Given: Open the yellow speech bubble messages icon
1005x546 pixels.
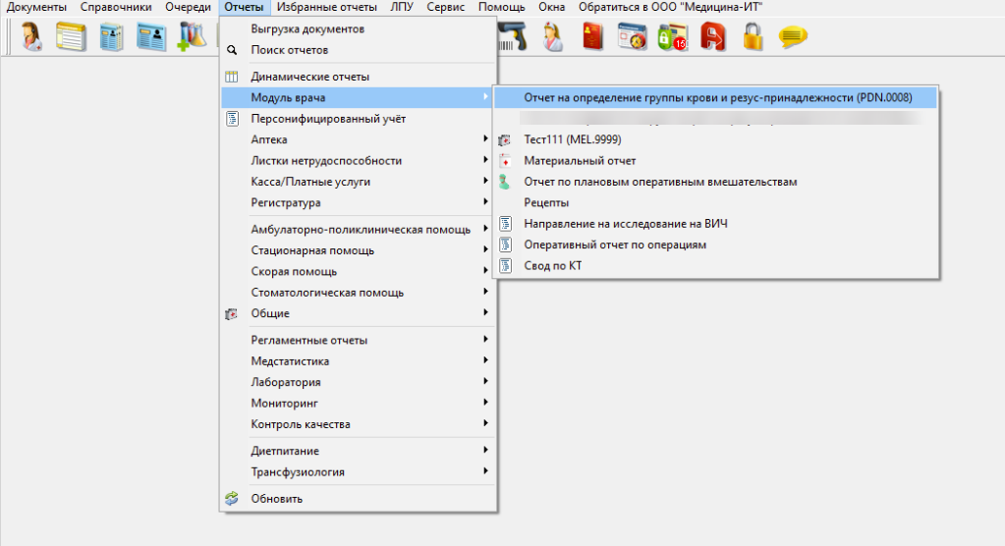Looking at the screenshot, I should (793, 36).
